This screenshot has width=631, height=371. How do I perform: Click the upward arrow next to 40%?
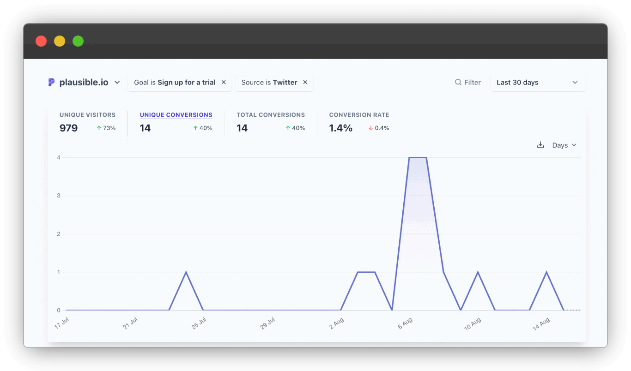coord(195,128)
